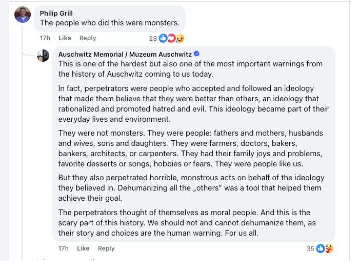Click "The people who did this were monsters" text
This screenshot has height=261, width=351.
(x=109, y=23)
